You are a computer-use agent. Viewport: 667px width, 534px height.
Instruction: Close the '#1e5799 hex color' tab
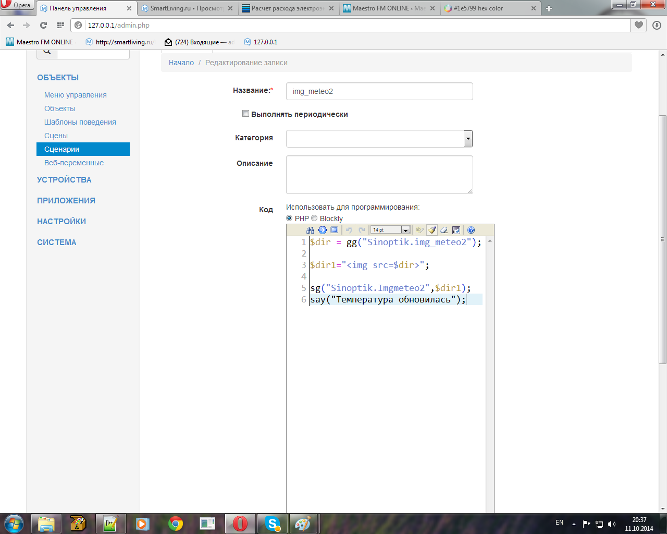[533, 8]
